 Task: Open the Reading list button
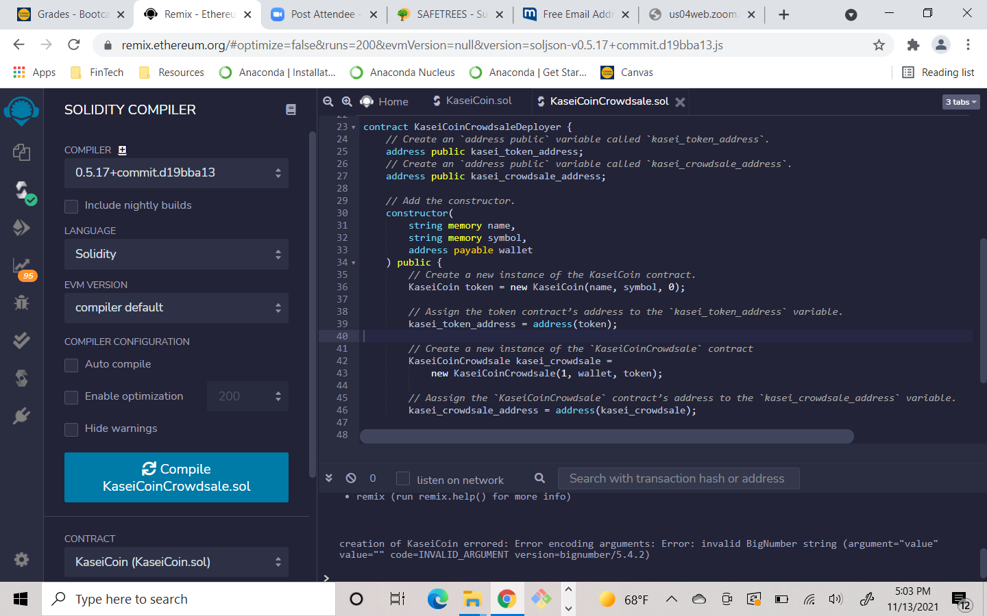click(938, 73)
